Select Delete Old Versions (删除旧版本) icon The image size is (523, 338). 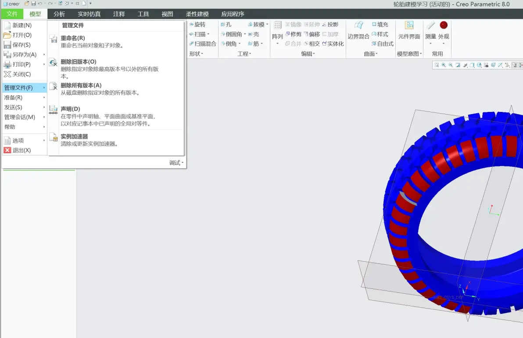(54, 62)
